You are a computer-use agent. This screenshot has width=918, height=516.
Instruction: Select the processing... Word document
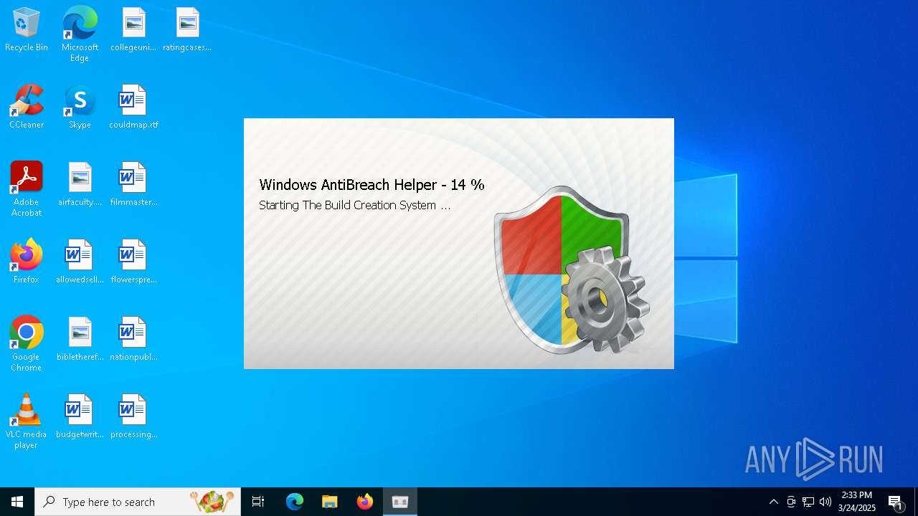(133, 417)
